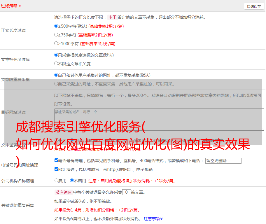Select the ≥500字符(默认) length option

coord(56,26)
